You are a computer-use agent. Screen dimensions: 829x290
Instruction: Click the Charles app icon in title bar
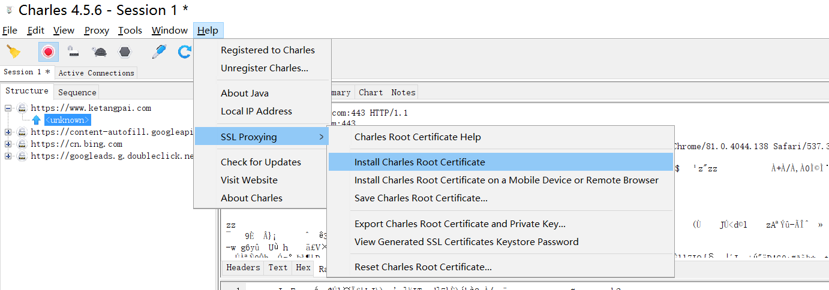coord(9,10)
